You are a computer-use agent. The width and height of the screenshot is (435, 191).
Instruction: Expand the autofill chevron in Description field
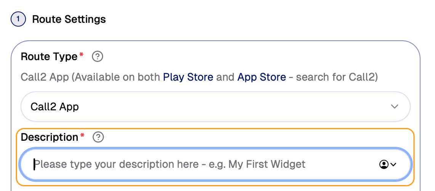click(x=393, y=164)
